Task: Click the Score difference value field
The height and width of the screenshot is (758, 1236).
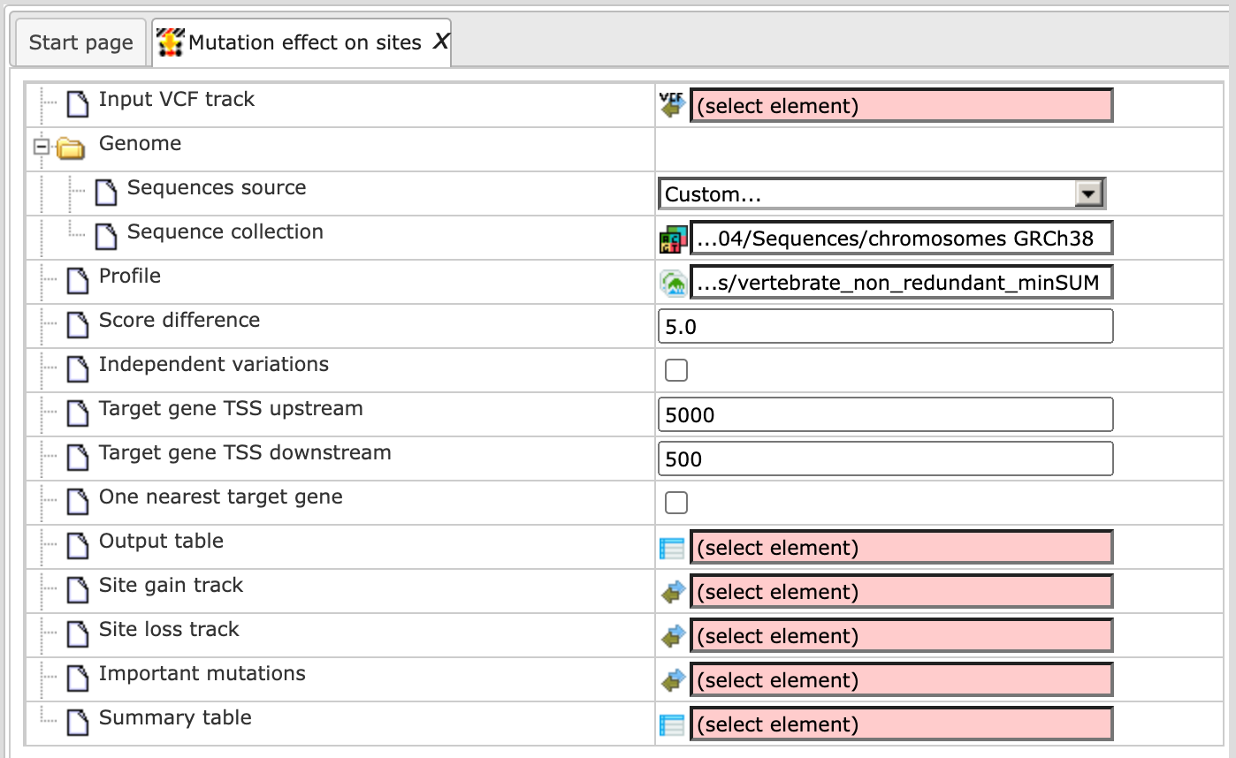Action: (886, 327)
